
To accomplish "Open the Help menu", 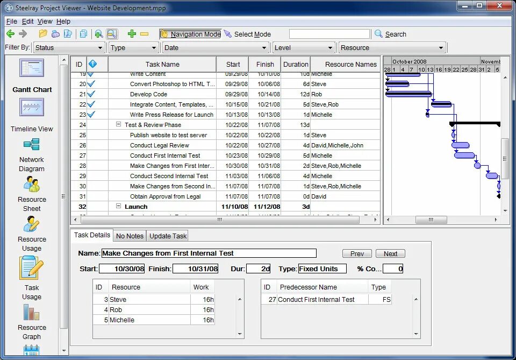I will (x=63, y=22).
